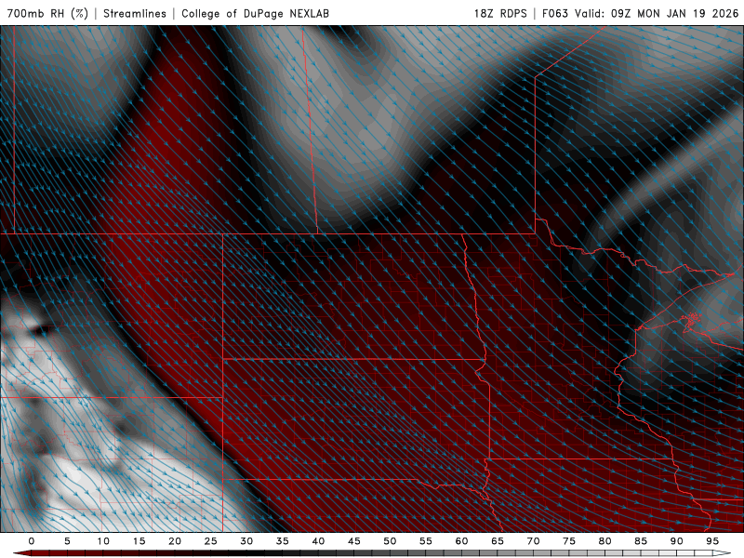
Task: Click the colorbar value label 90
Action: (x=677, y=541)
